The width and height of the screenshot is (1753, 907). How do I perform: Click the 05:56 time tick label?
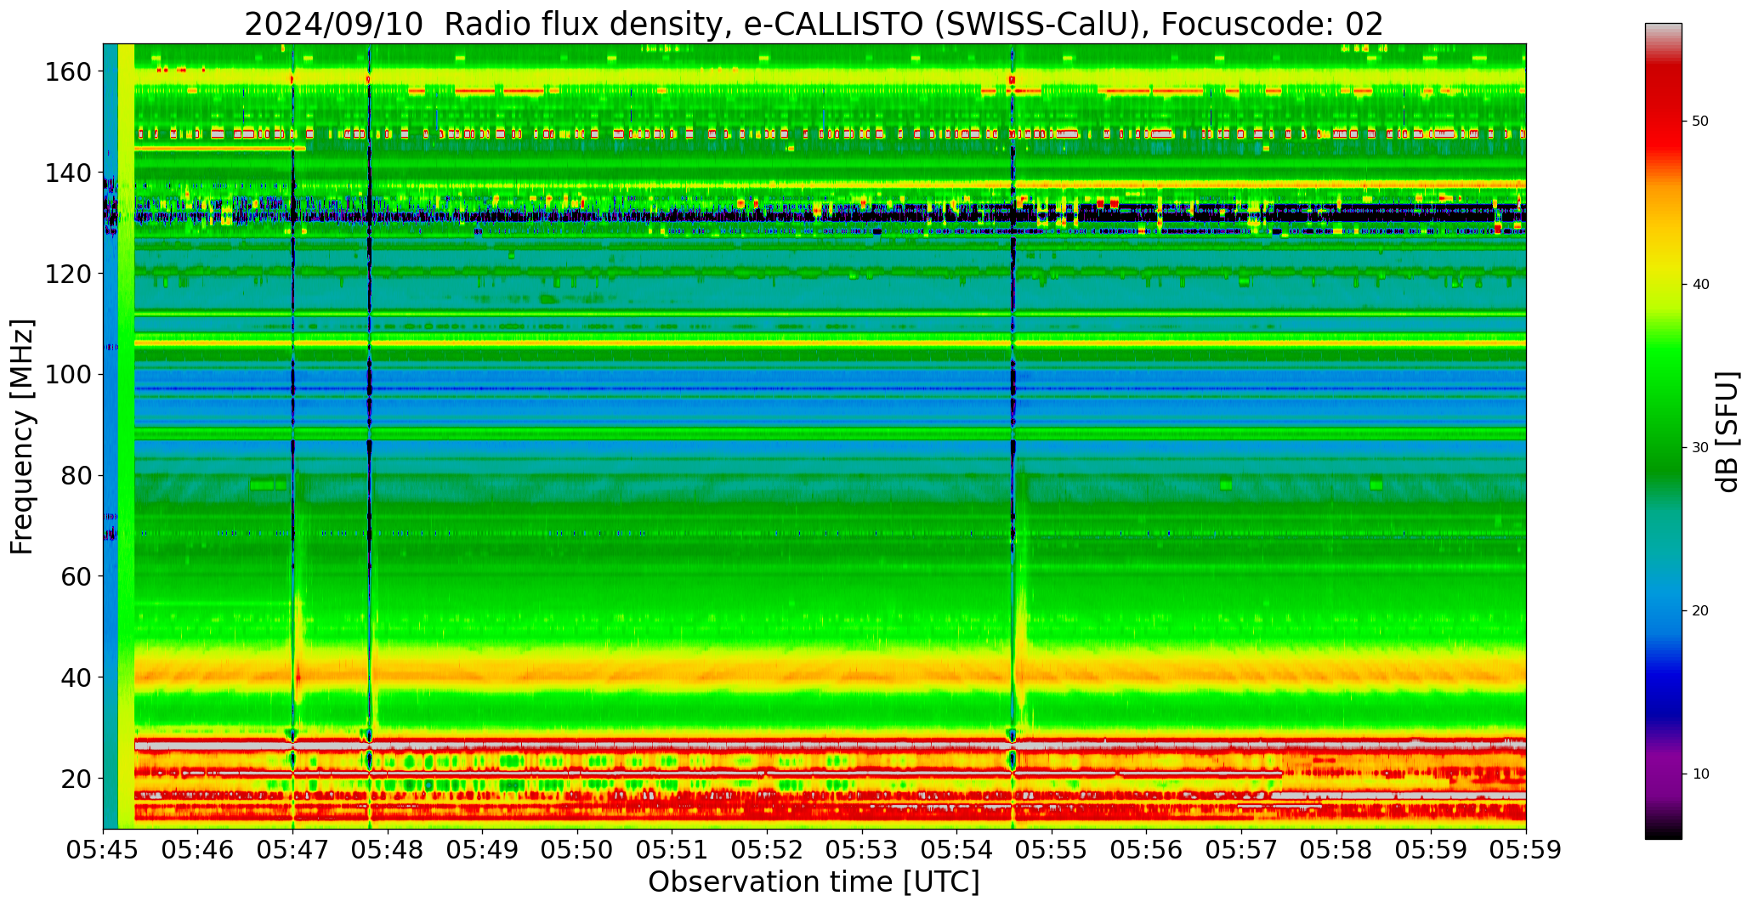[1147, 849]
